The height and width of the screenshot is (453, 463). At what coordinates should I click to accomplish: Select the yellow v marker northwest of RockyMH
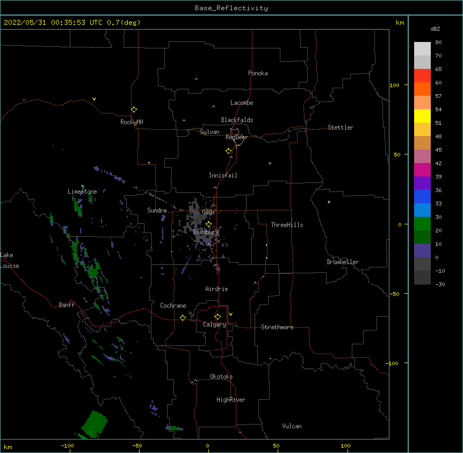tap(94, 99)
